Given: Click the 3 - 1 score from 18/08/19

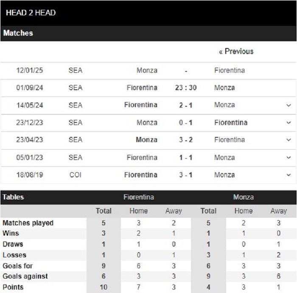Looking at the screenshot, I should (x=186, y=175).
